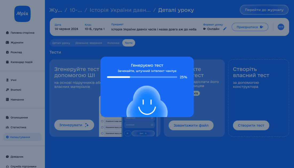
Task: Open Головна сторінка from the sidebar
Action: 22,33
